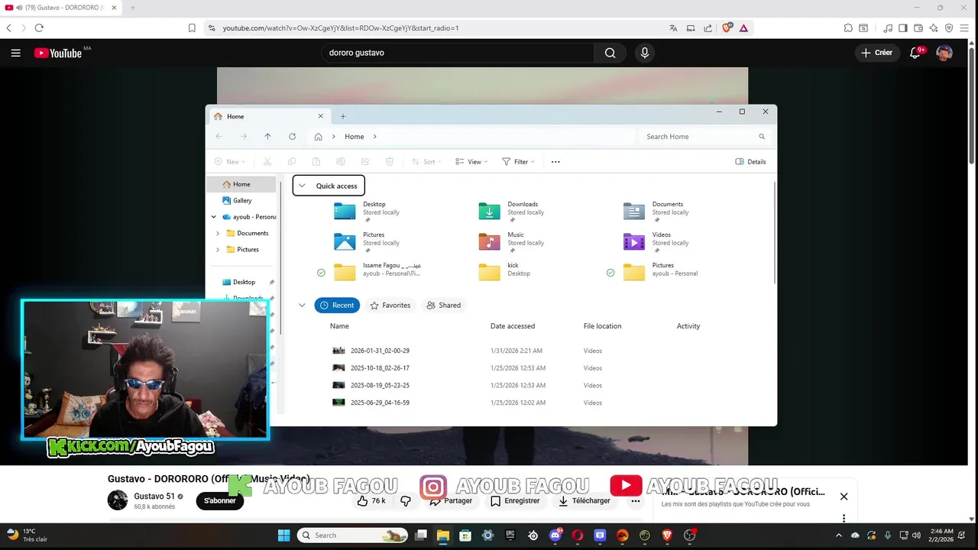Open Microsoft Store from taskbar

[x=465, y=535]
